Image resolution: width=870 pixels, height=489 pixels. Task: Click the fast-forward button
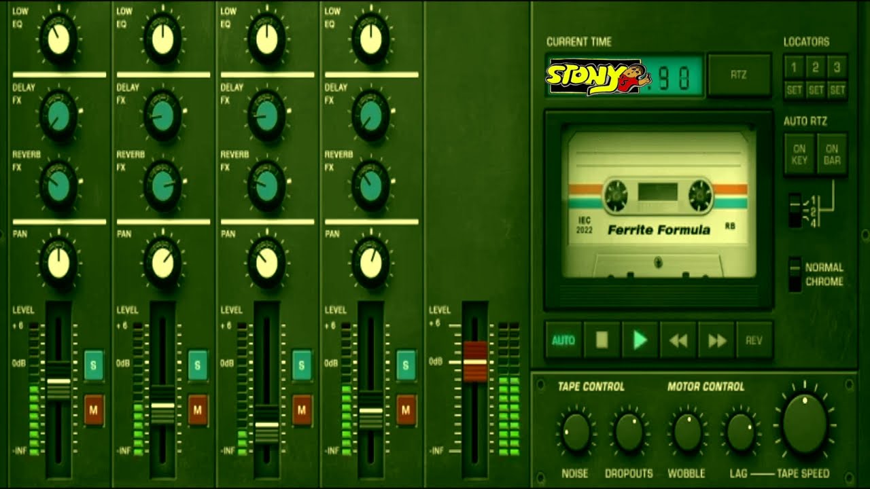(716, 340)
